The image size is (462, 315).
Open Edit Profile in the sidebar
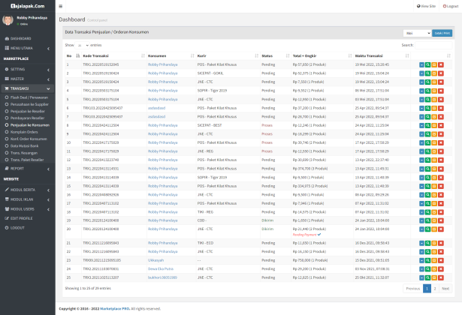(21, 217)
